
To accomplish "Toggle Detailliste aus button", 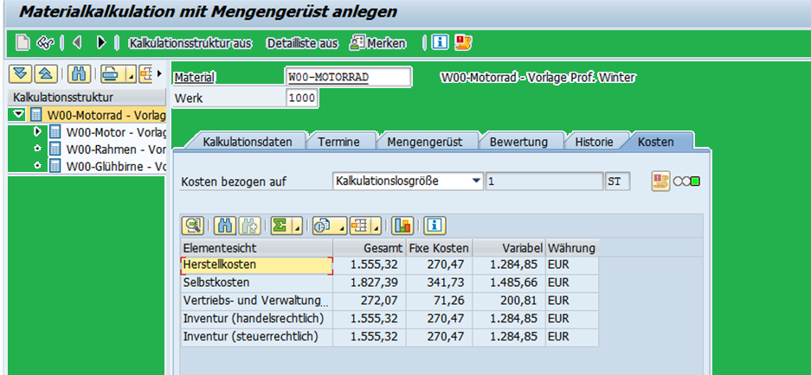I will tap(303, 43).
